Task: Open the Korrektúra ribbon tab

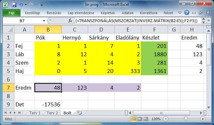Action: [149, 13]
